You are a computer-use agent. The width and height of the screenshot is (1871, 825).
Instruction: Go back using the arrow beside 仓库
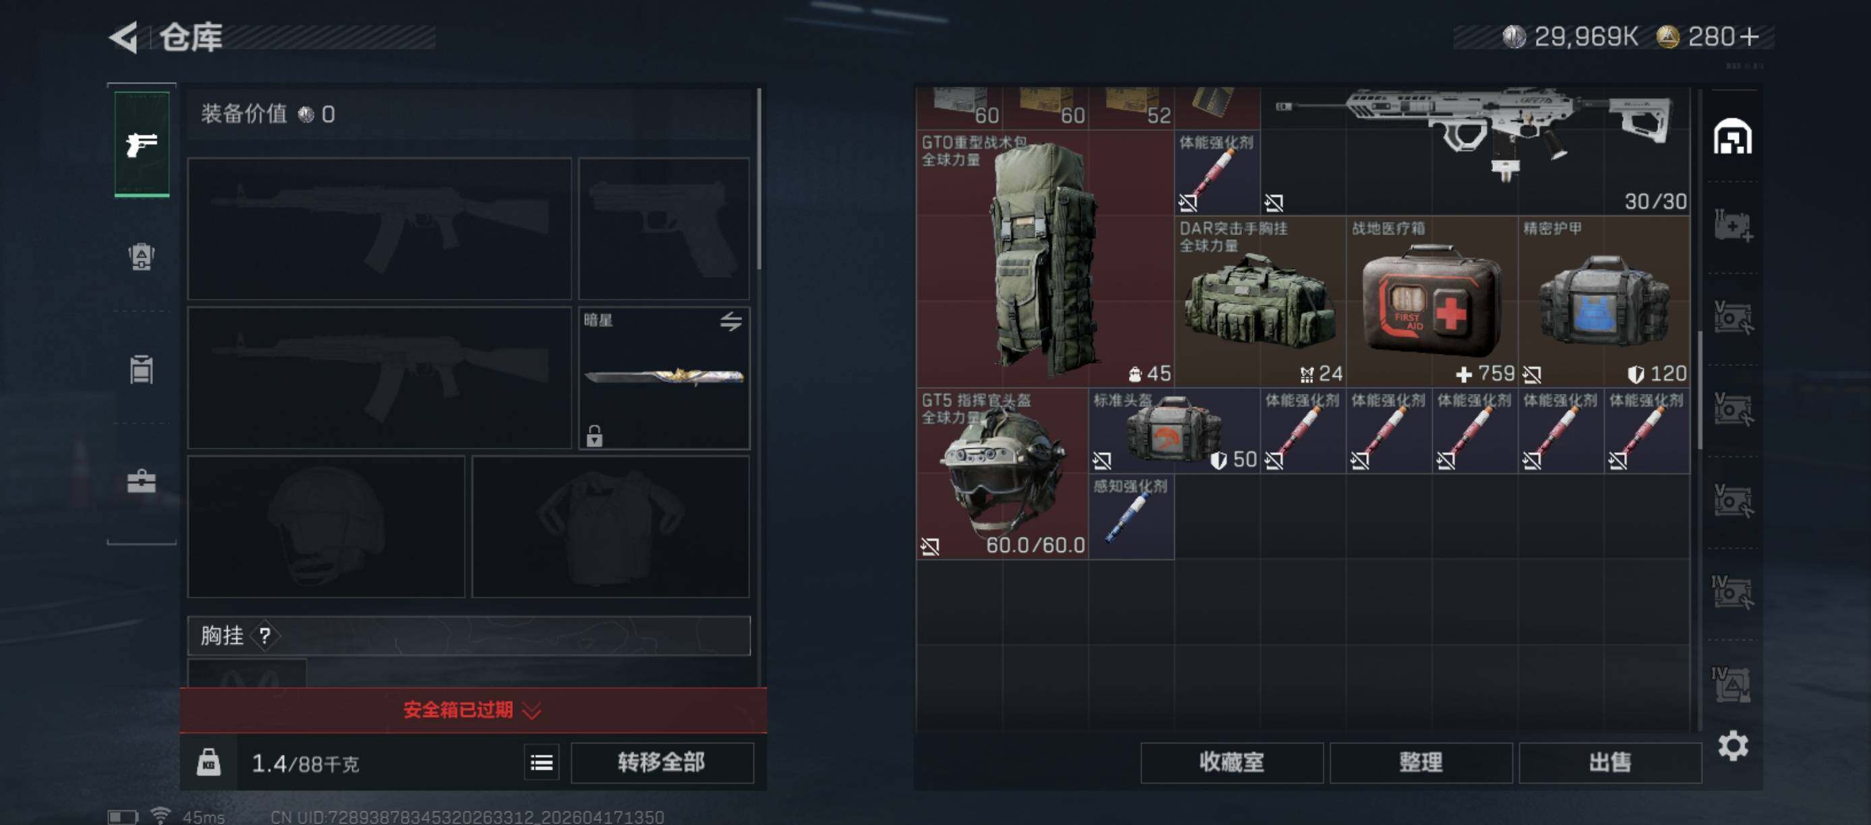124,37
